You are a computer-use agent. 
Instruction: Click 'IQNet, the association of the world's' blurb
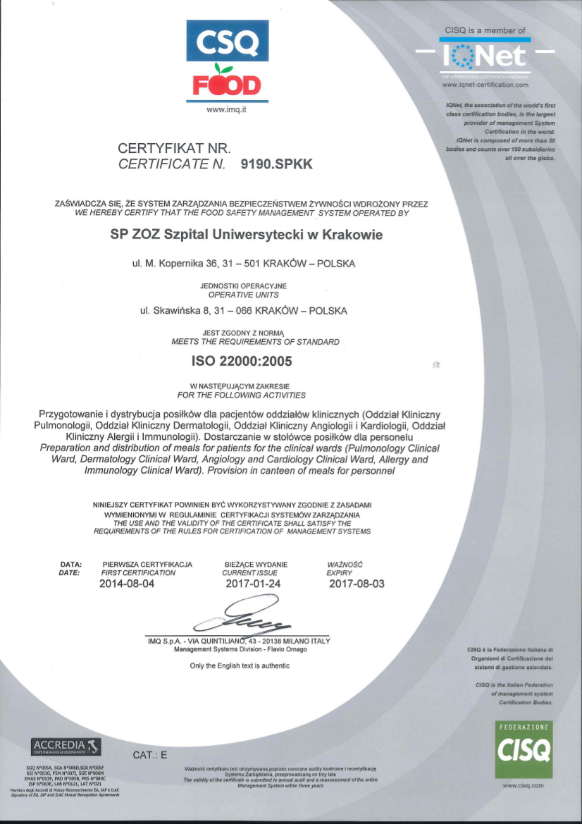pyautogui.click(x=500, y=132)
